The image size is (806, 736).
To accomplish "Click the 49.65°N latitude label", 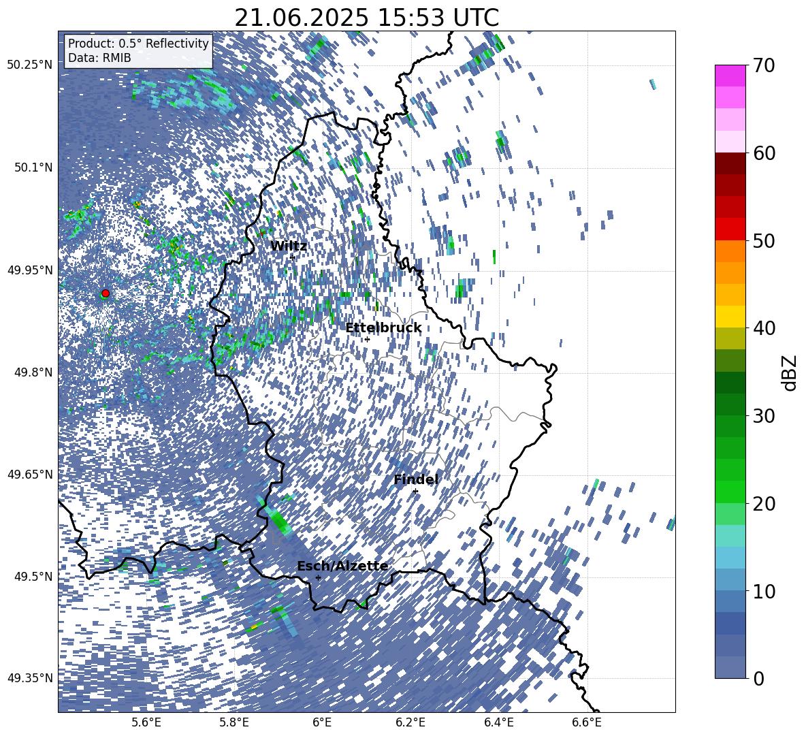I will pos(30,474).
